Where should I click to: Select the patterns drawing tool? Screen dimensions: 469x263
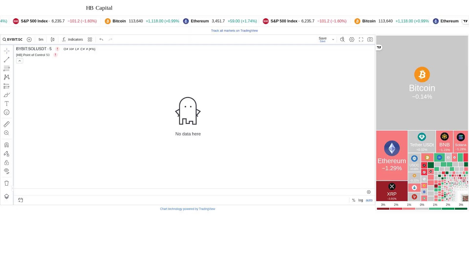coord(7,77)
